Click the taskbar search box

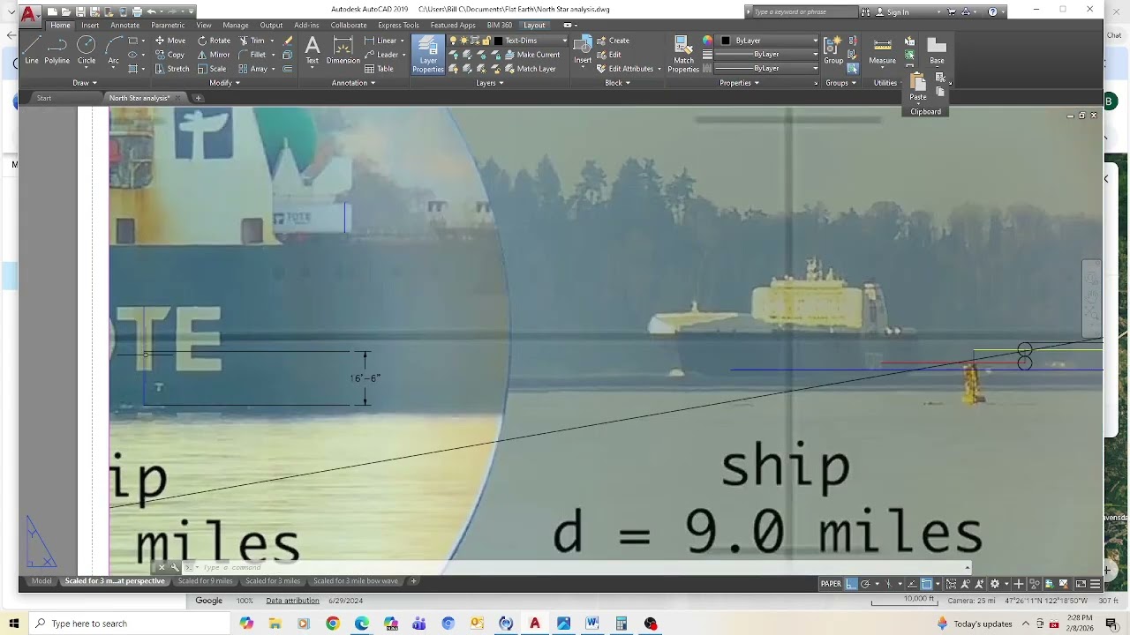click(x=130, y=624)
